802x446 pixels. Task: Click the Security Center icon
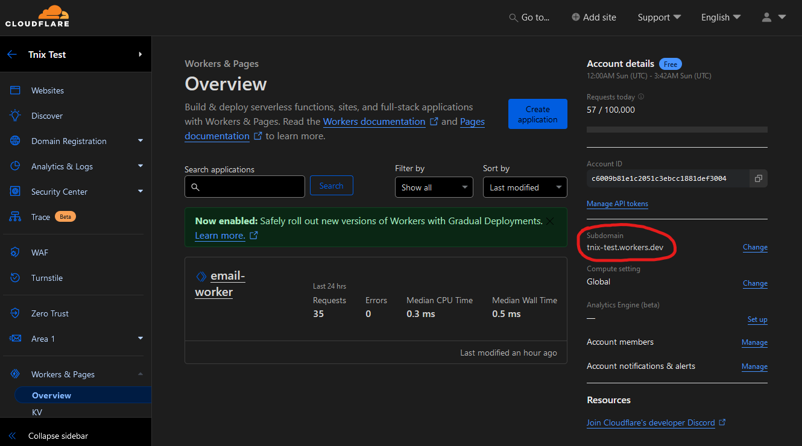click(16, 192)
